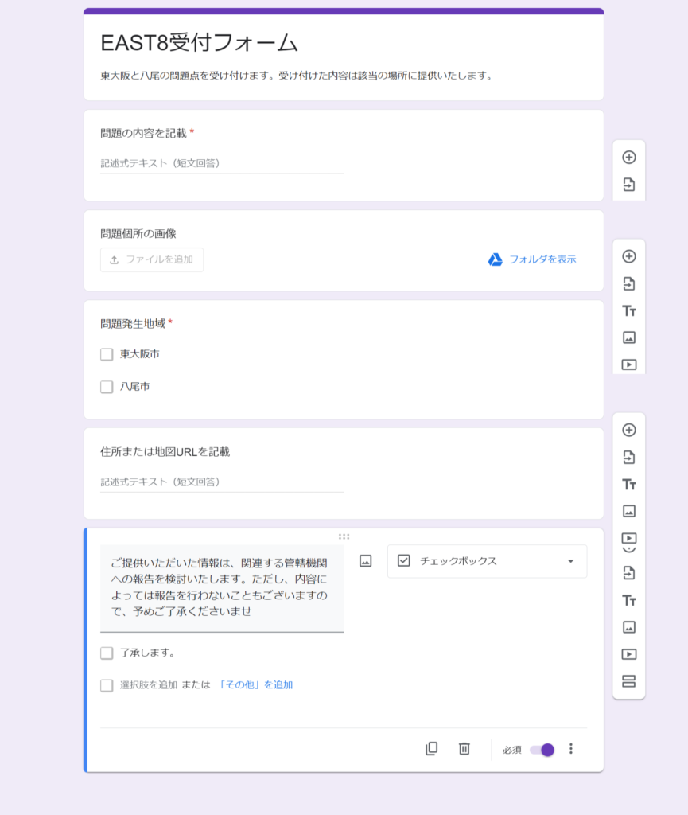688x815 pixels.
Task: Check the 八尾市 checkbox
Action: tap(107, 387)
